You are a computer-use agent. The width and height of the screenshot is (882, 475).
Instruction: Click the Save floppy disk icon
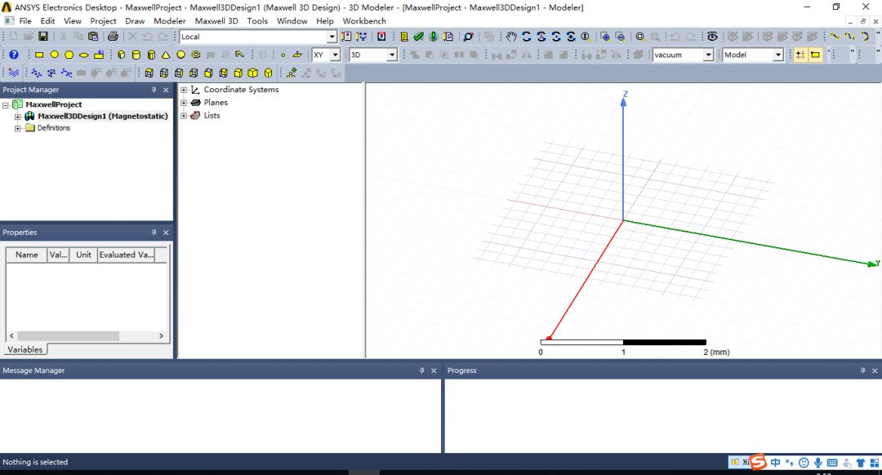[43, 37]
